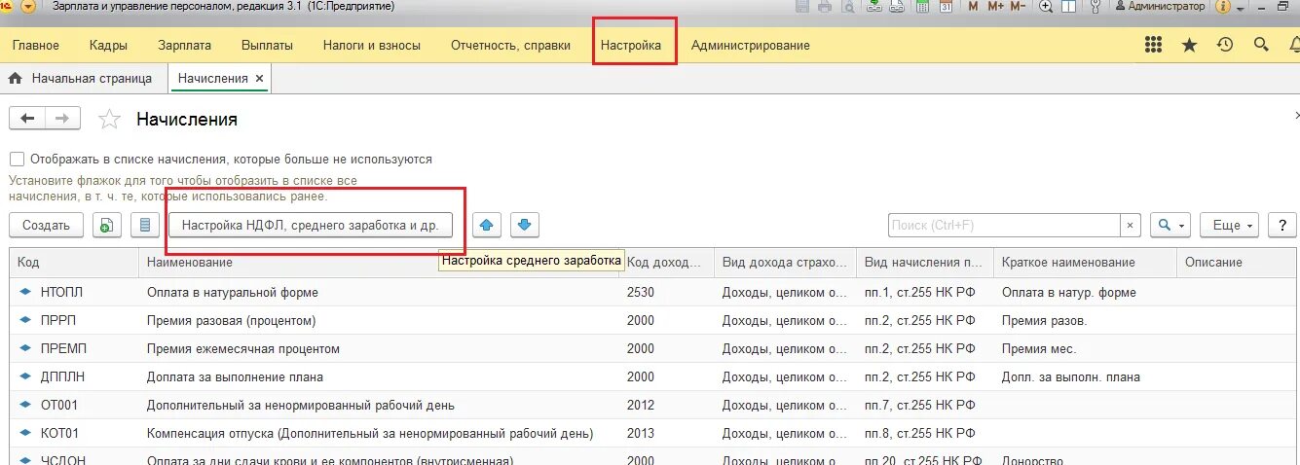1300x465 pixels.
Task: Open the calendar icon in title bar
Action: pos(947,6)
